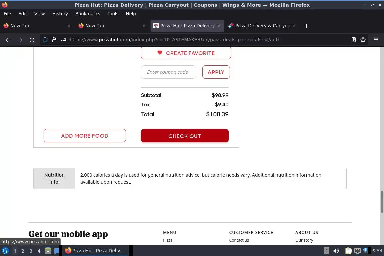Click the Tax value $9.40
The image size is (384, 256).
pos(222,105)
